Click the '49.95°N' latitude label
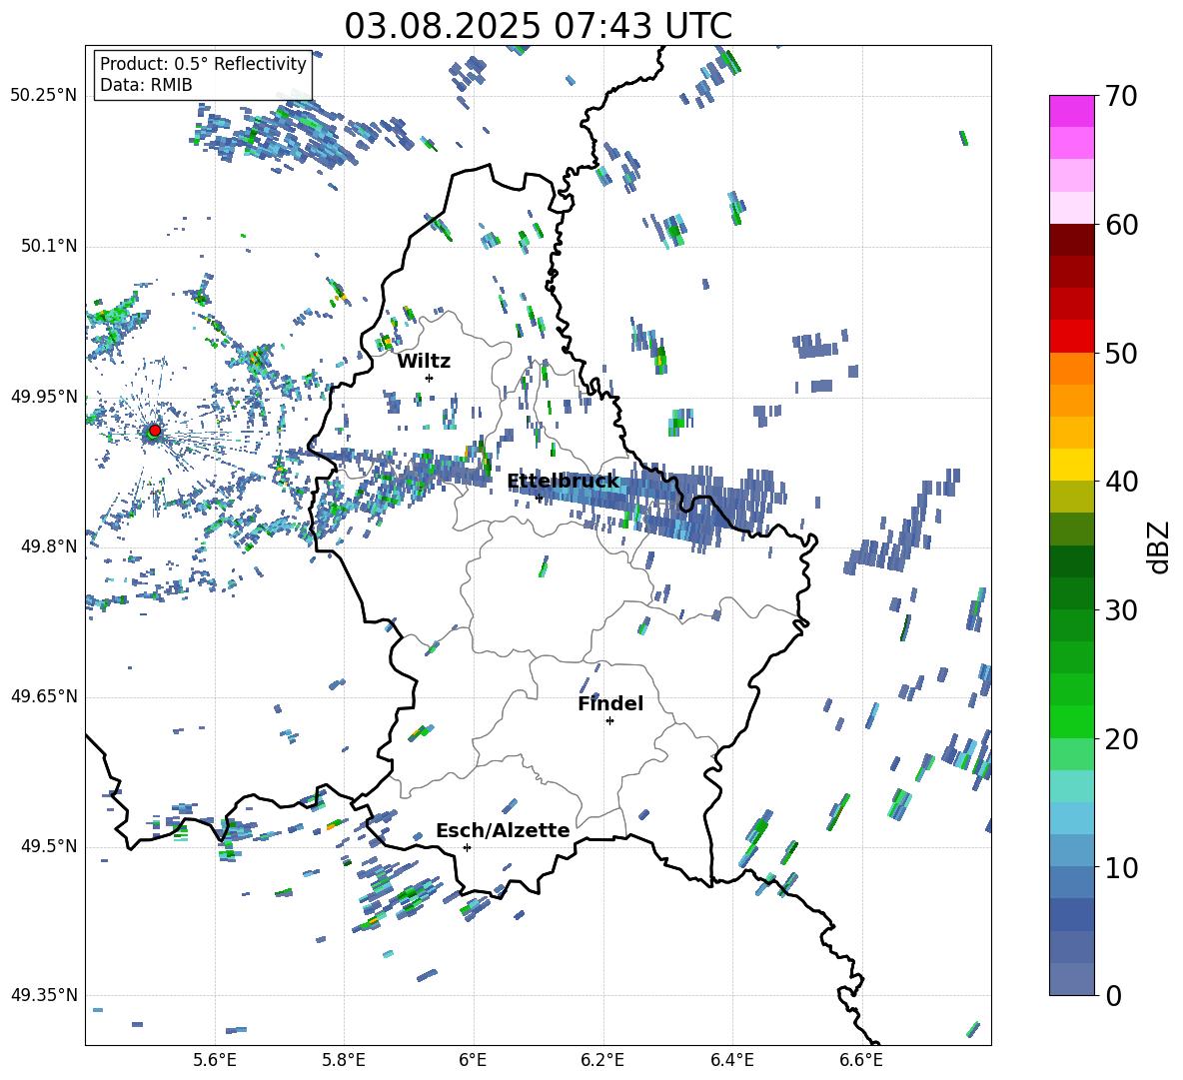Viewport: 1183px width, 1080px height. tap(44, 396)
